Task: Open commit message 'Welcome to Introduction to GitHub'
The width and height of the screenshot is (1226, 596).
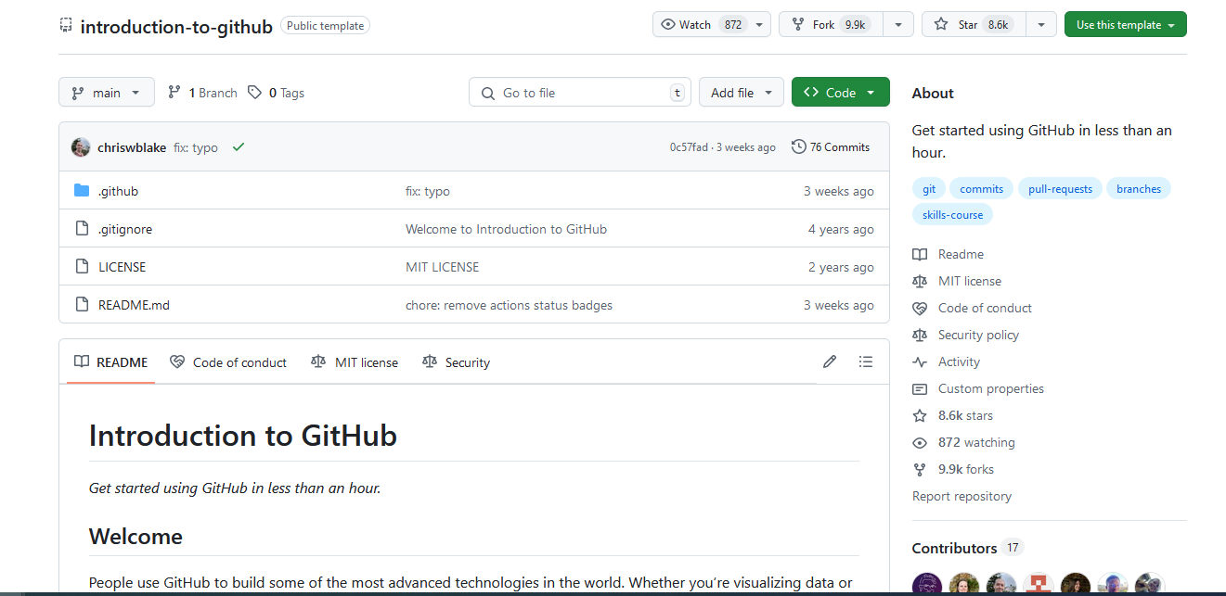Action: [x=506, y=229]
